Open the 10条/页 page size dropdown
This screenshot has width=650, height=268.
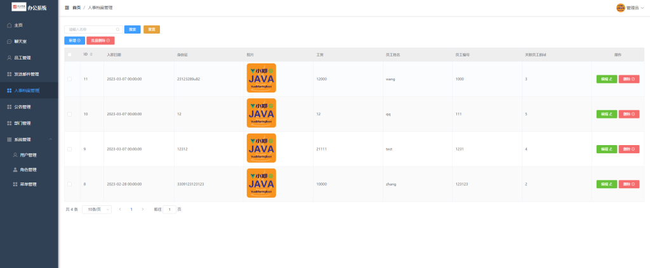(x=98, y=209)
